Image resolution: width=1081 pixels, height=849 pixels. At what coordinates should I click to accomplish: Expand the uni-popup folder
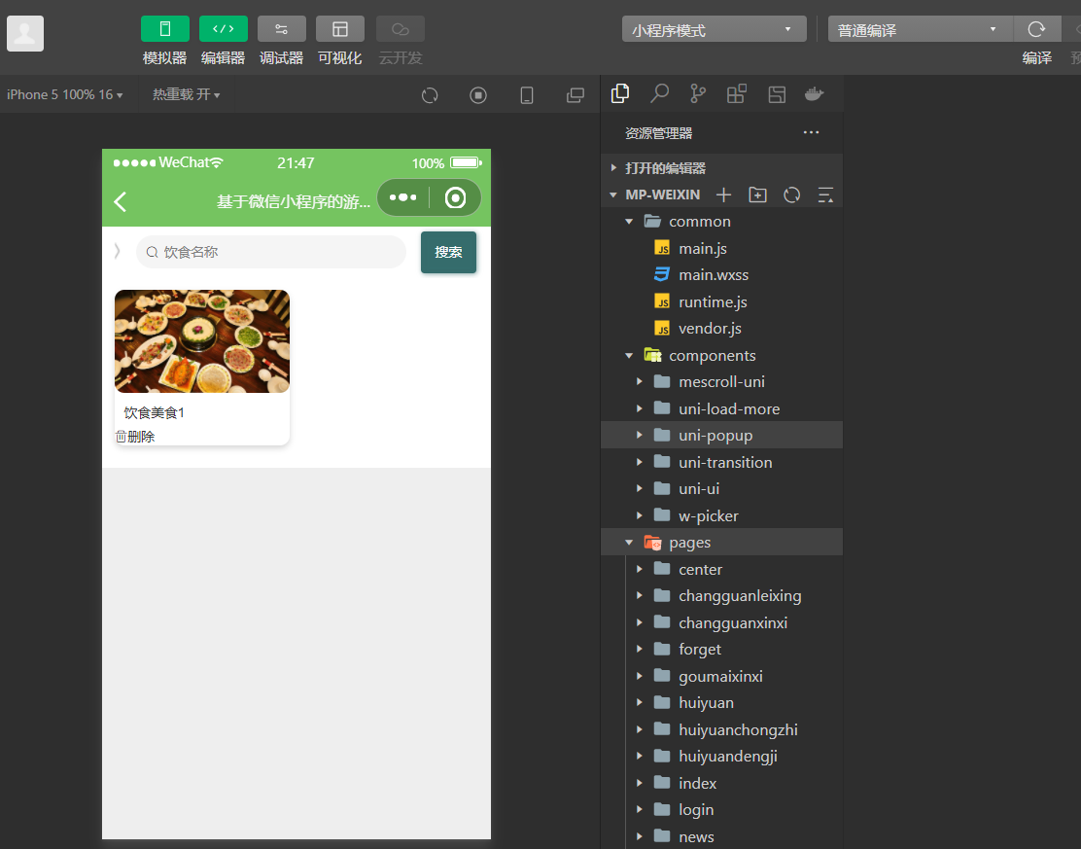click(715, 436)
